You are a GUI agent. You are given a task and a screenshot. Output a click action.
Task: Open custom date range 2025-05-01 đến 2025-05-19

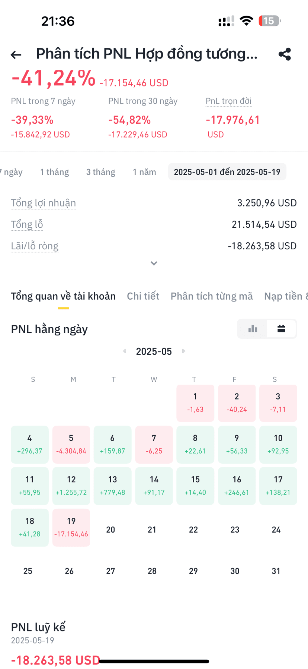point(227,172)
